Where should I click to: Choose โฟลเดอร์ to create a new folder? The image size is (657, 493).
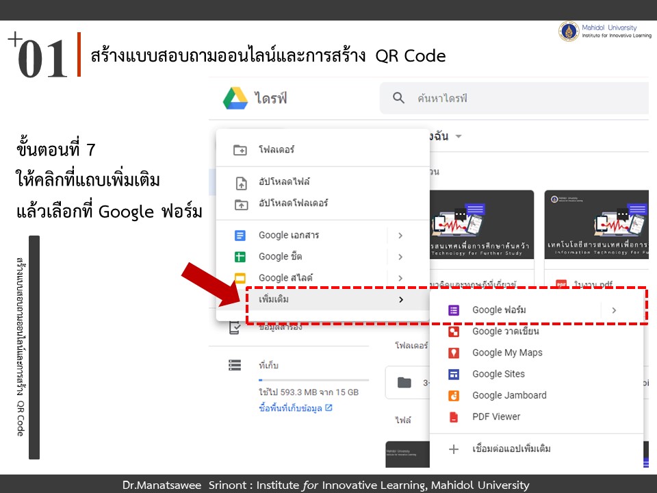(276, 149)
